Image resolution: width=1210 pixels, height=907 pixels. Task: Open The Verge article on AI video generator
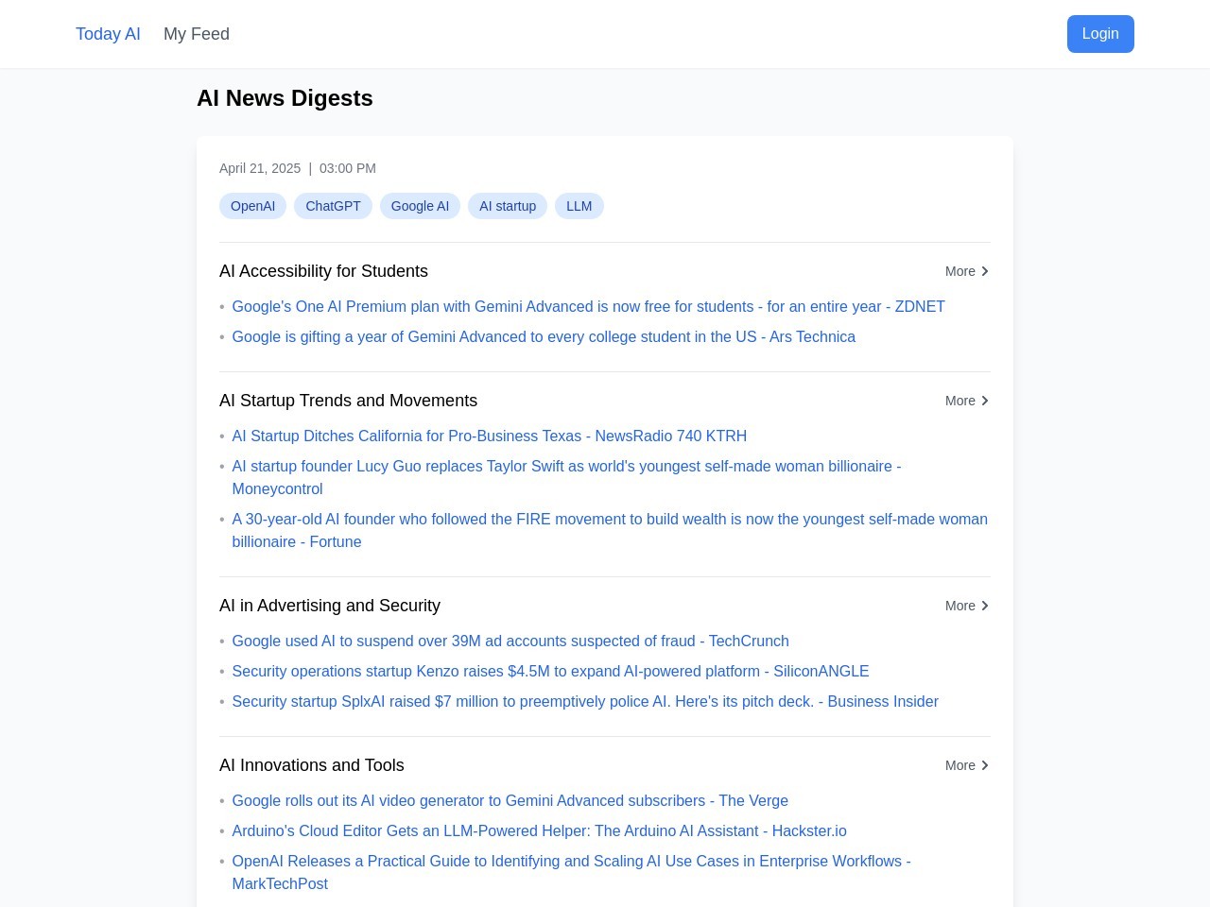(x=510, y=800)
